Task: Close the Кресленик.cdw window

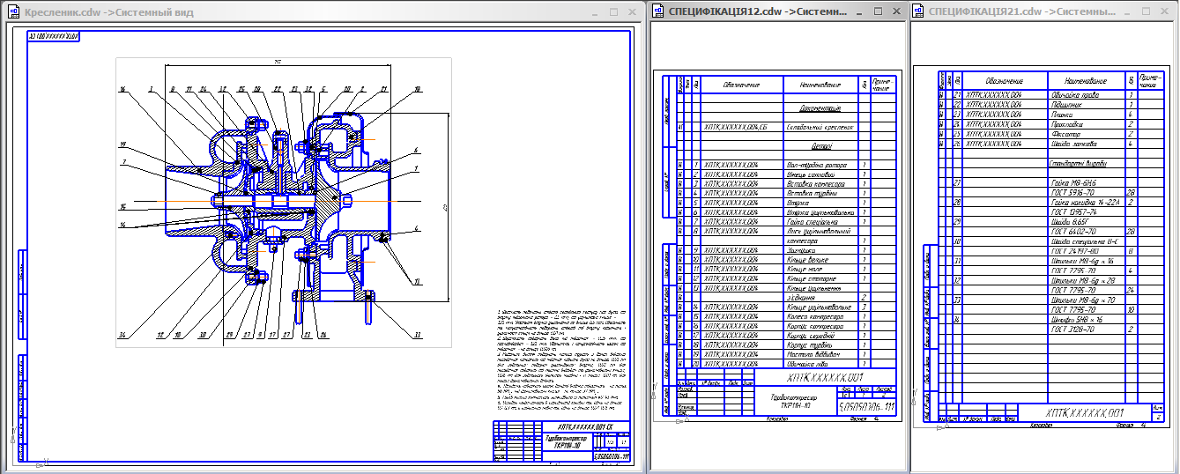Action: click(632, 12)
